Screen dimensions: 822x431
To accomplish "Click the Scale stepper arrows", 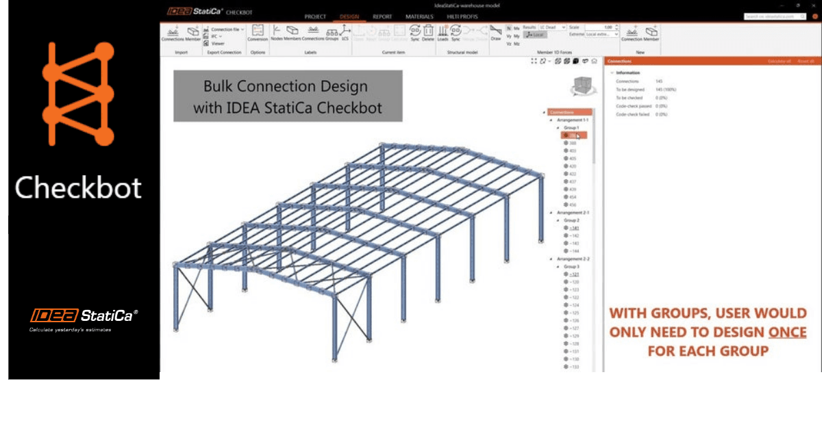I will 616,27.
